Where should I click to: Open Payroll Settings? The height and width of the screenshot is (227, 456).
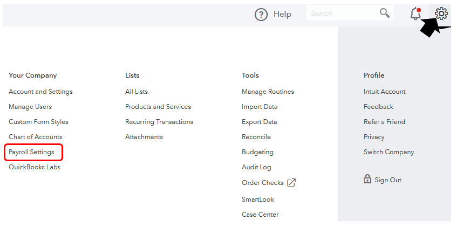point(31,152)
